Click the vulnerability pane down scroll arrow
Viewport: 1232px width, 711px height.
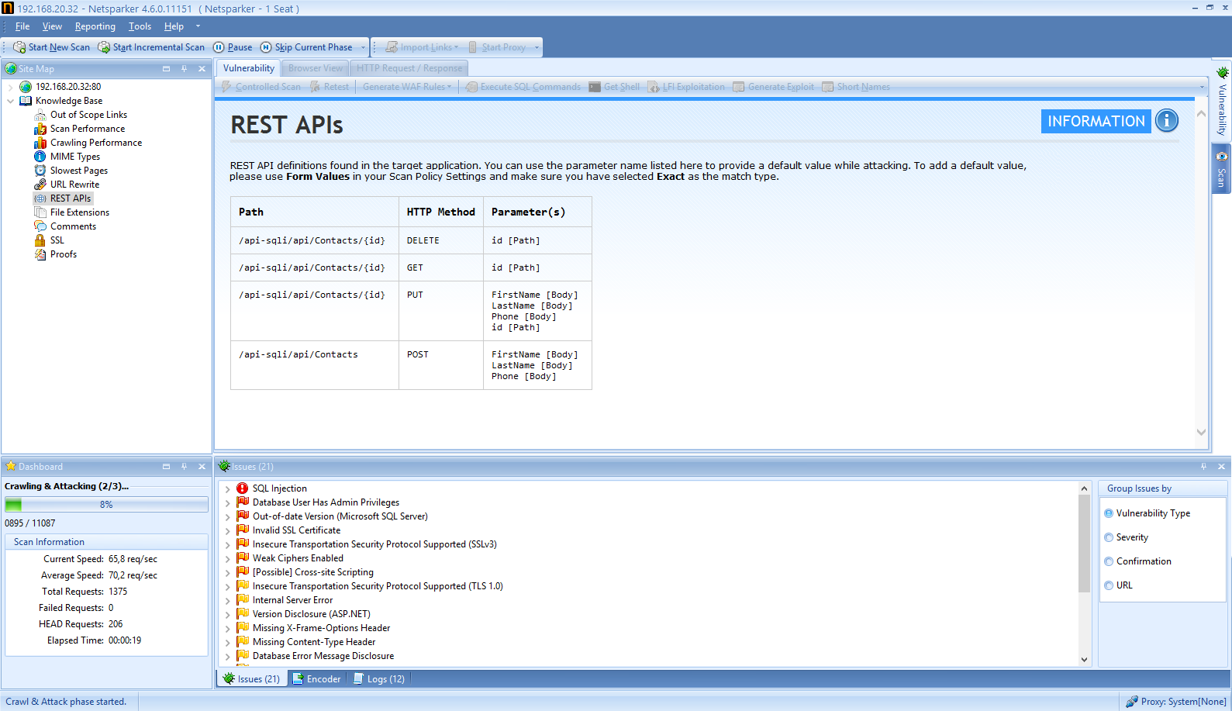click(x=1201, y=433)
